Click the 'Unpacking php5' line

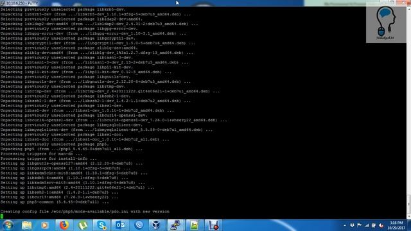pos(71,149)
